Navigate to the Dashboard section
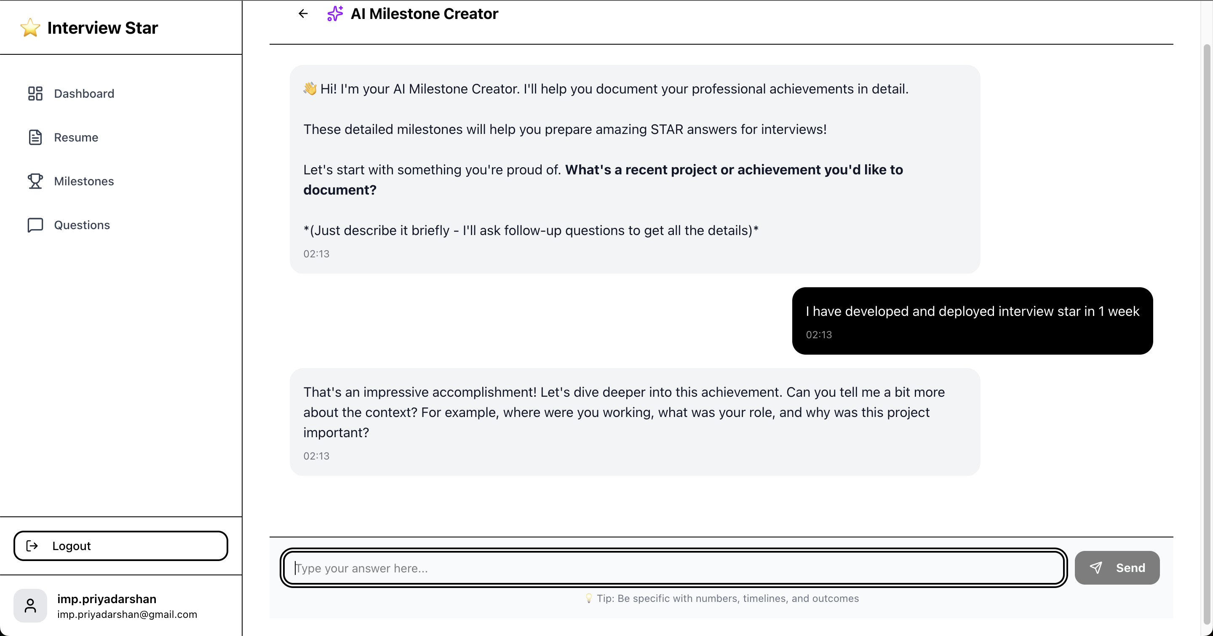The height and width of the screenshot is (636, 1213). 84,94
